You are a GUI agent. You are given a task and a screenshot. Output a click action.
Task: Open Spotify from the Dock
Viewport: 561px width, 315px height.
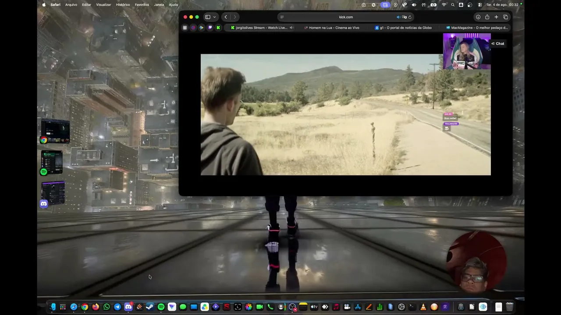pyautogui.click(x=161, y=307)
